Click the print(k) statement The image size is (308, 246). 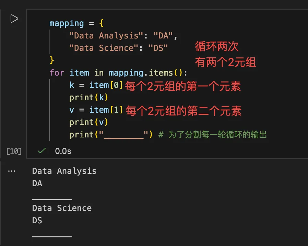(x=89, y=98)
